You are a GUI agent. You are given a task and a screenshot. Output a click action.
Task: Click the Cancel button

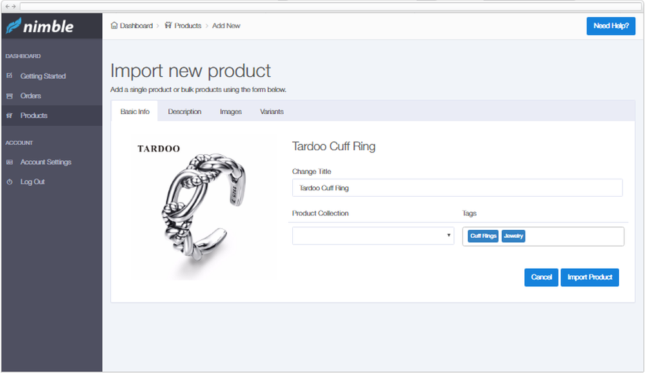(541, 277)
